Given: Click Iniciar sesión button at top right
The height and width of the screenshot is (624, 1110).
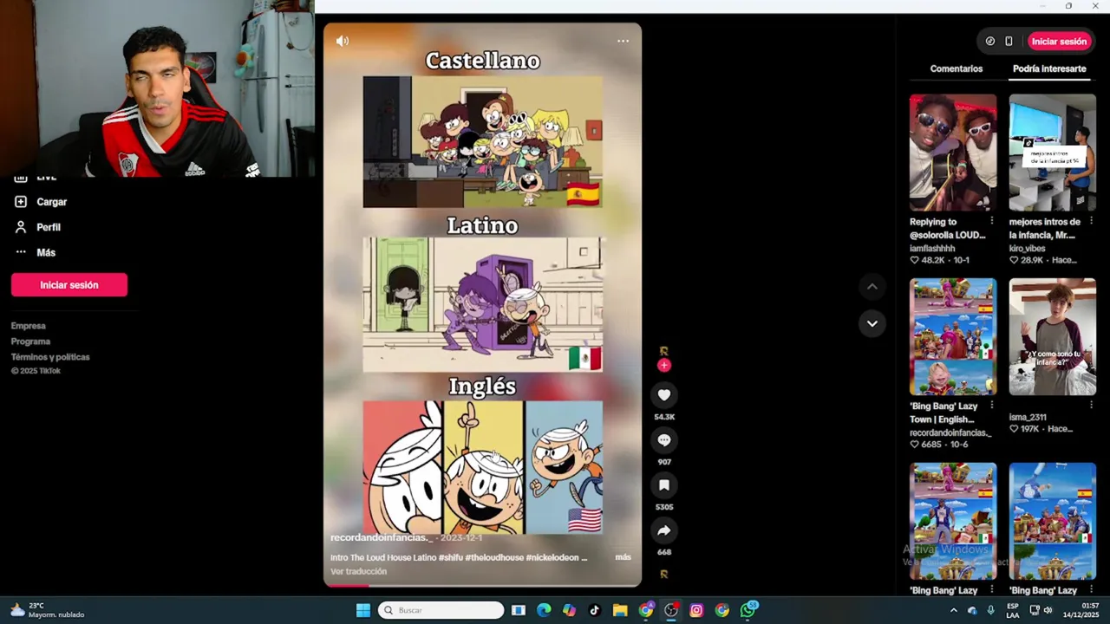Looking at the screenshot, I should tap(1059, 41).
